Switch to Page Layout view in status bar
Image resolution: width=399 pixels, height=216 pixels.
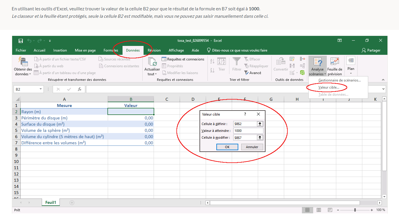318,210
